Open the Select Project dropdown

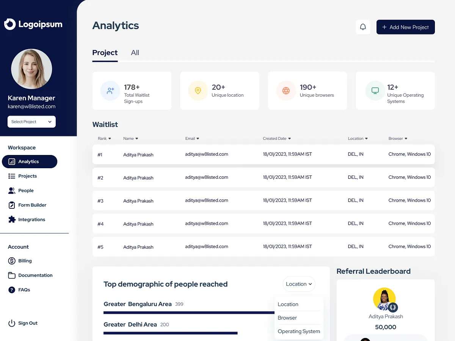(x=31, y=122)
